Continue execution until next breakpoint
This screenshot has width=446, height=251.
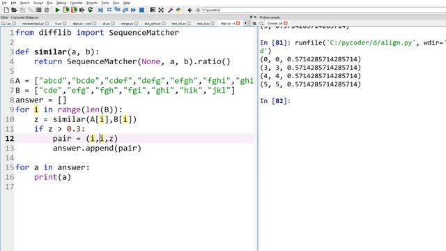point(133,10)
